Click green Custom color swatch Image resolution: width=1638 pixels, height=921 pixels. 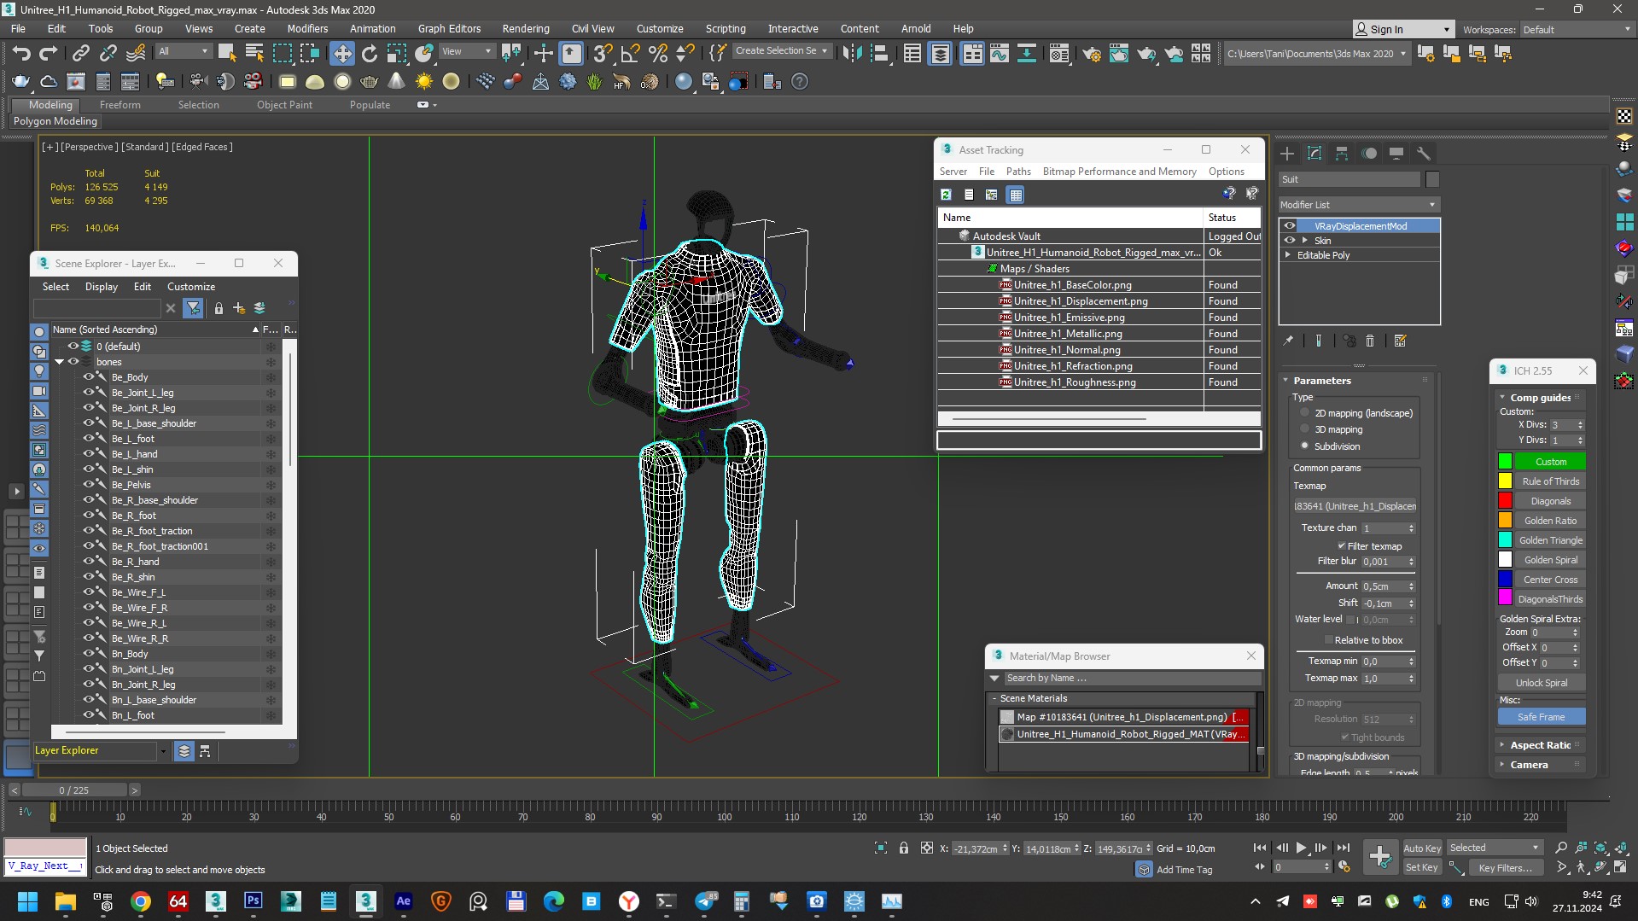tap(1505, 462)
